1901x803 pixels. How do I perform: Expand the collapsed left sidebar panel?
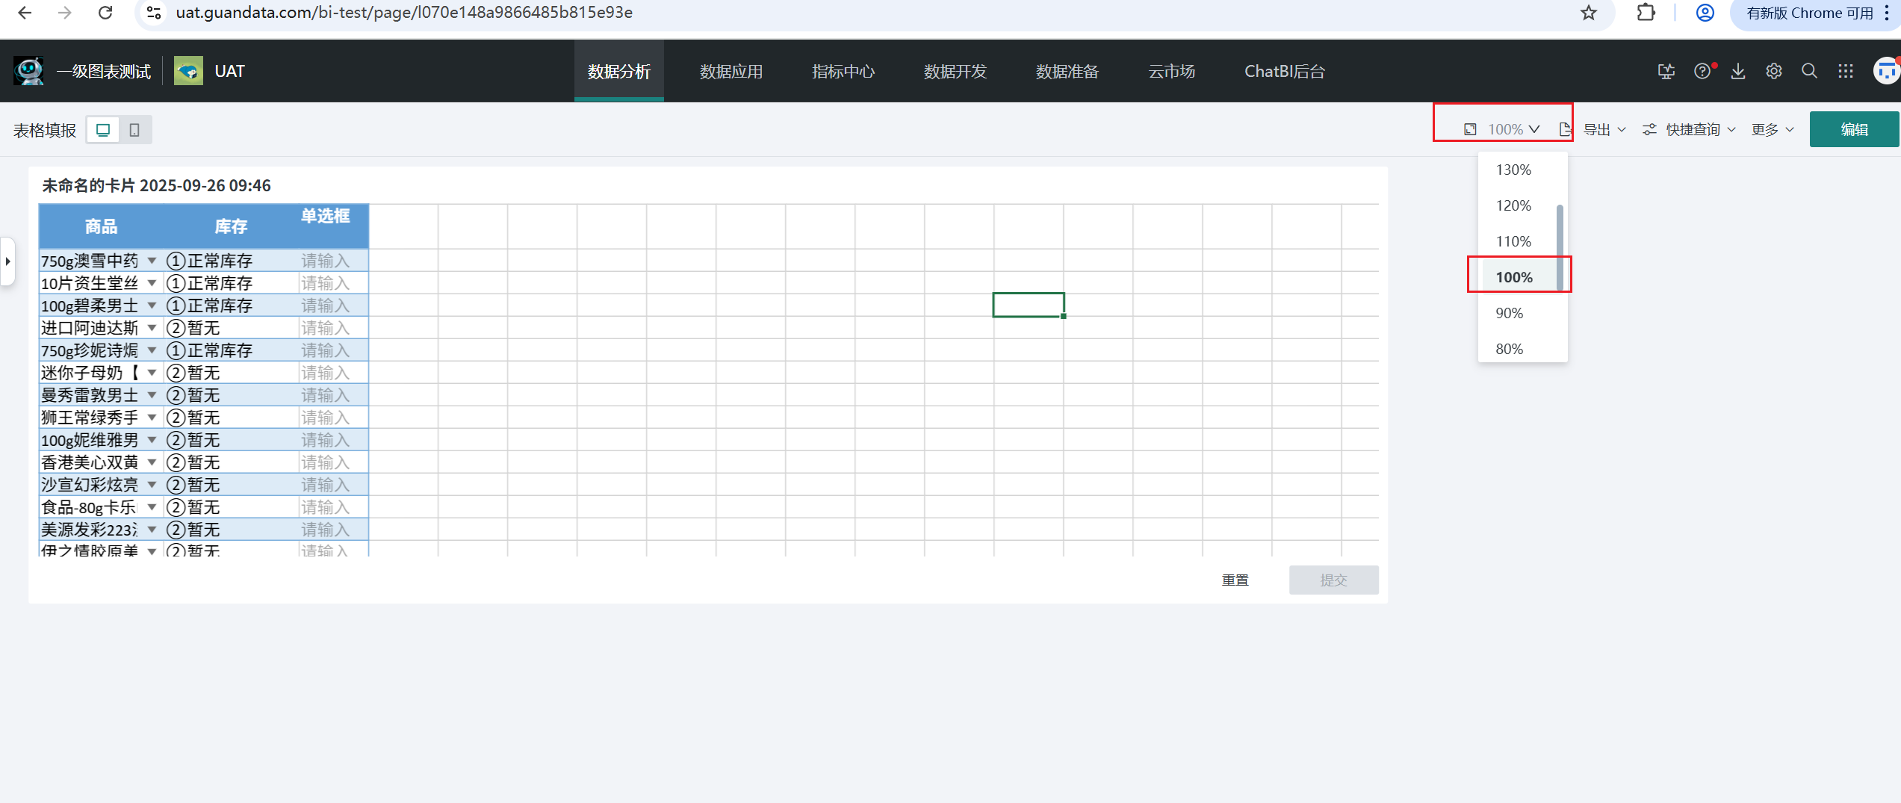7,261
